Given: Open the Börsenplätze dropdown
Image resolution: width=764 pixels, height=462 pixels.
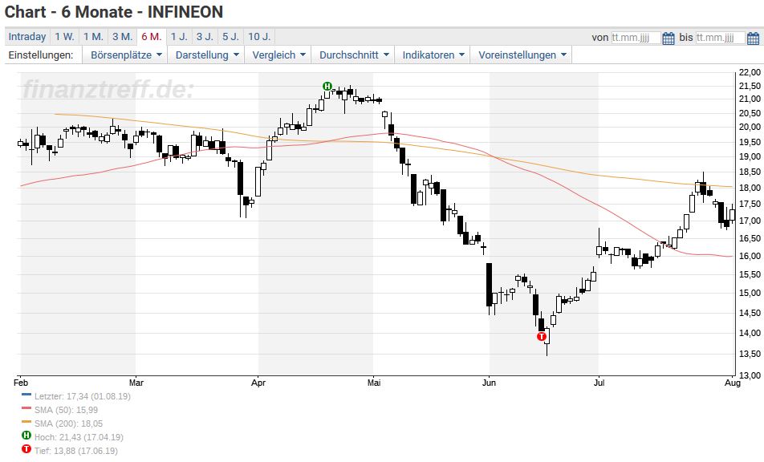Looking at the screenshot, I should click(x=125, y=55).
